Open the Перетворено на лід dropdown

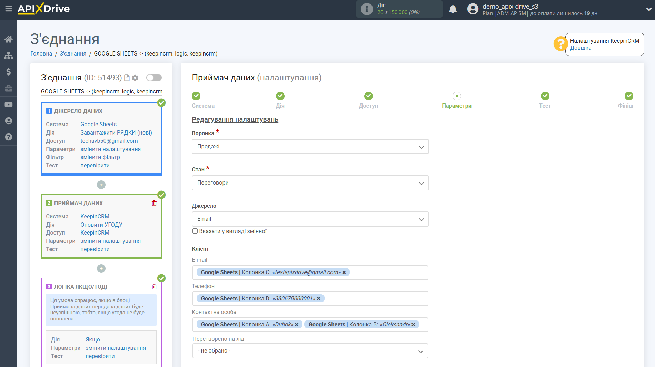click(x=310, y=351)
